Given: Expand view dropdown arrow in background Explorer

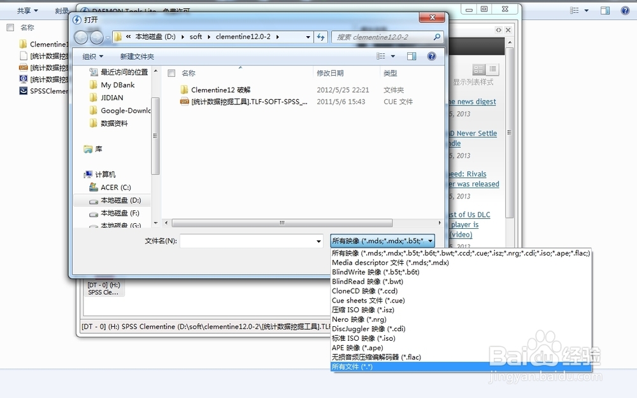Looking at the screenshot, I should coord(586,11).
